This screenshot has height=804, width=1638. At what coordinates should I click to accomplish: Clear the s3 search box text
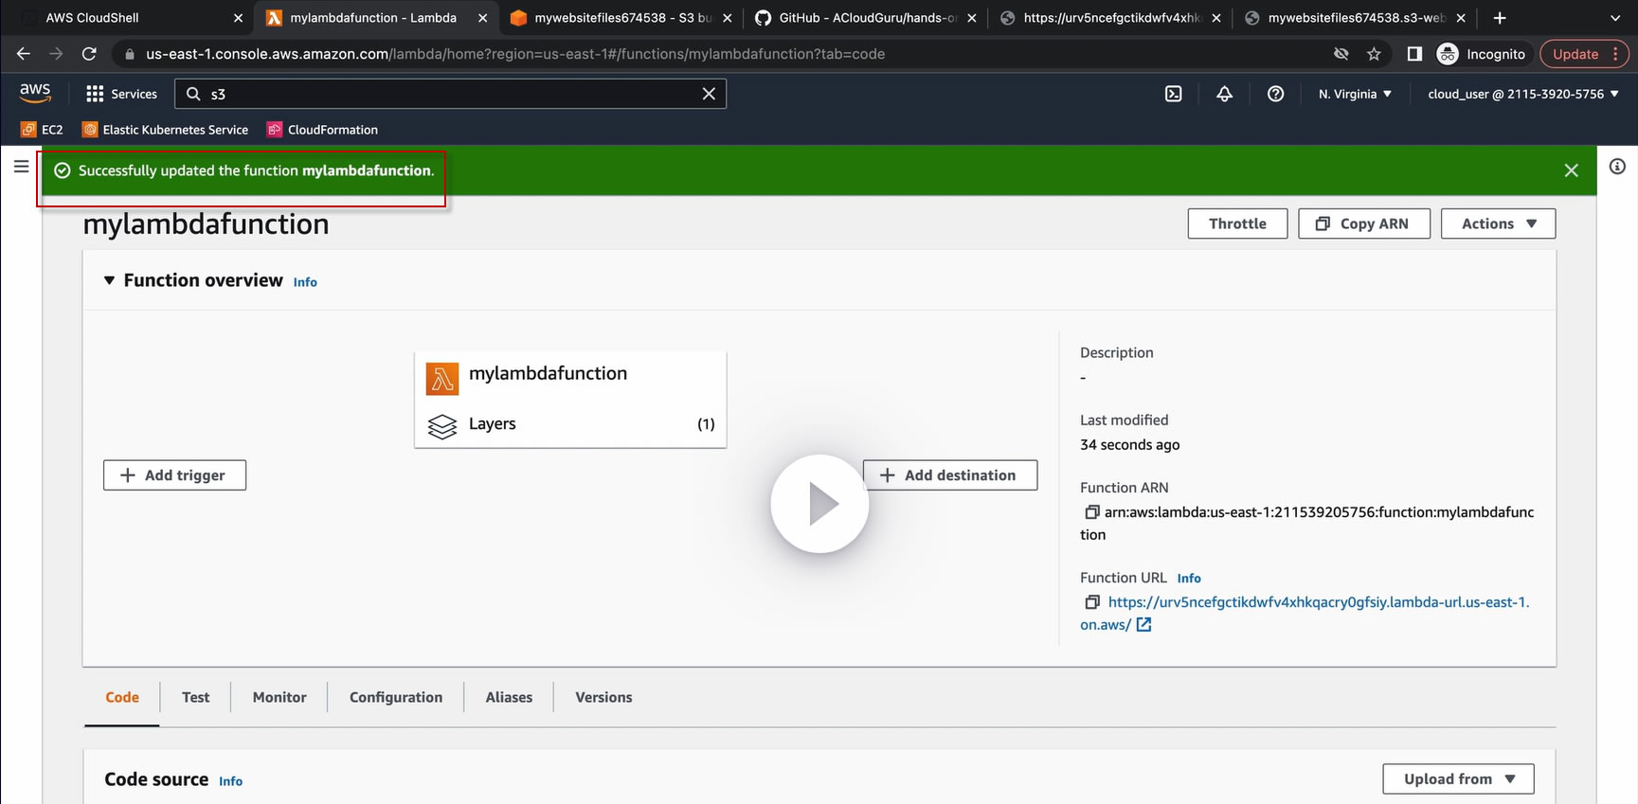[709, 94]
